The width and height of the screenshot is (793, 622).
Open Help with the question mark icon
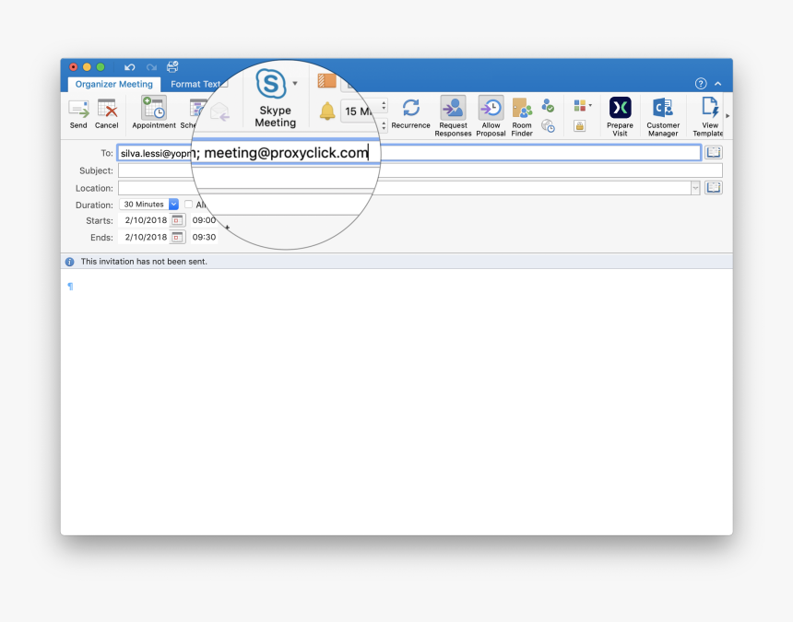coord(701,83)
